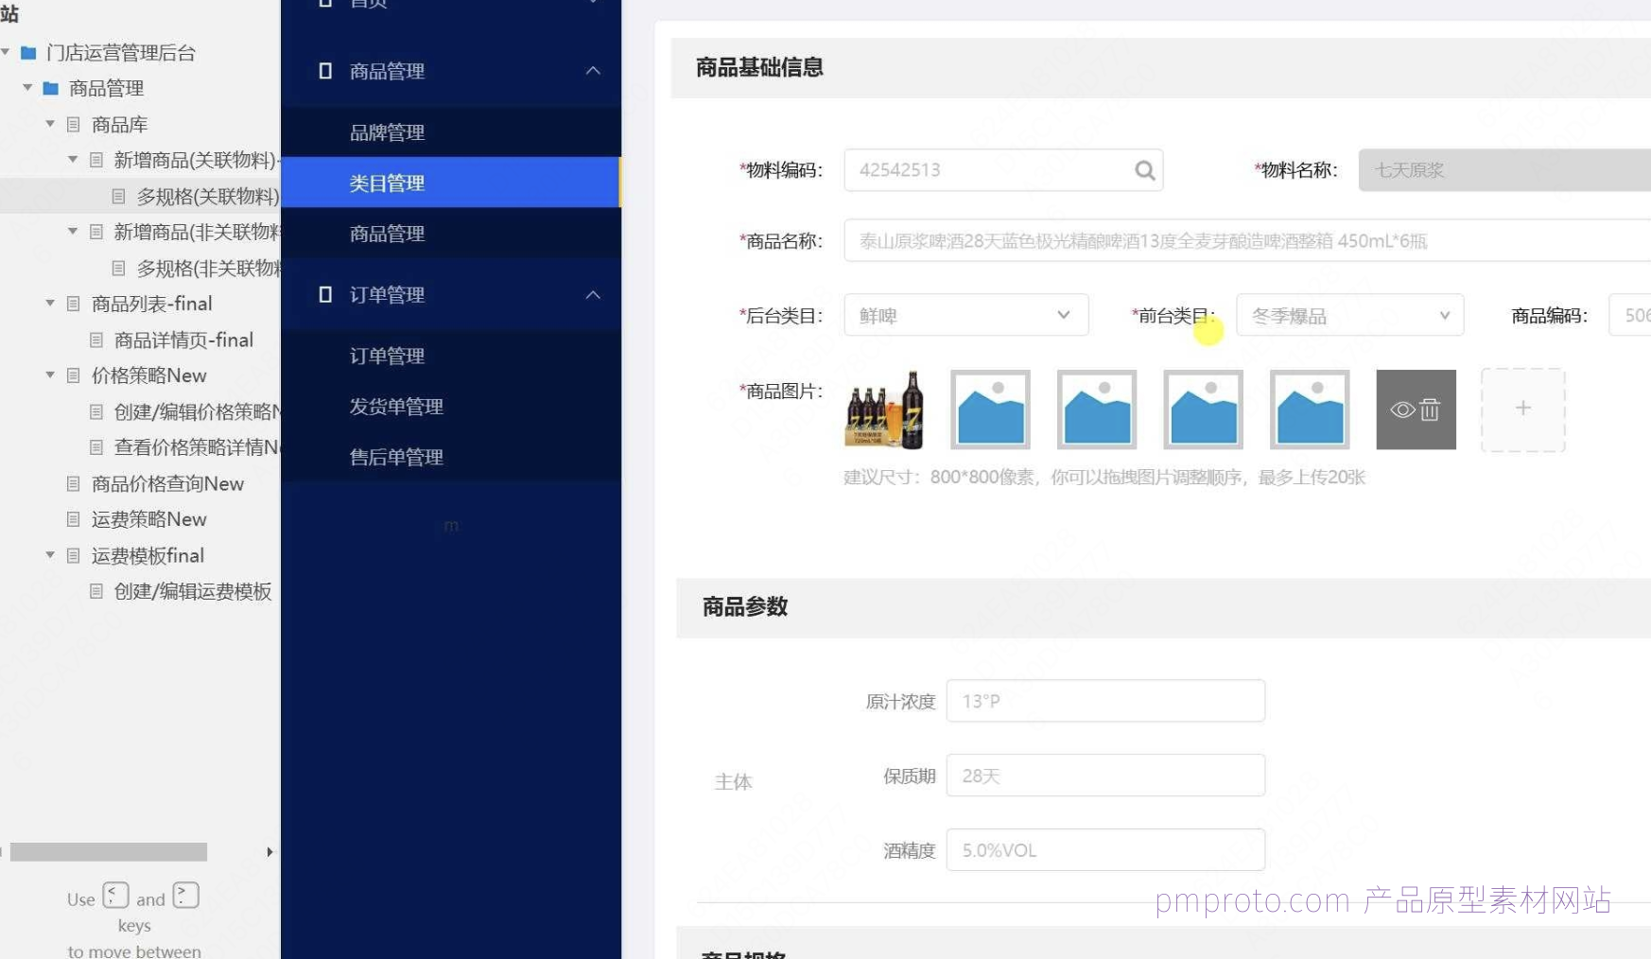Click the 酒精度 input field
The height and width of the screenshot is (959, 1651).
(1105, 850)
